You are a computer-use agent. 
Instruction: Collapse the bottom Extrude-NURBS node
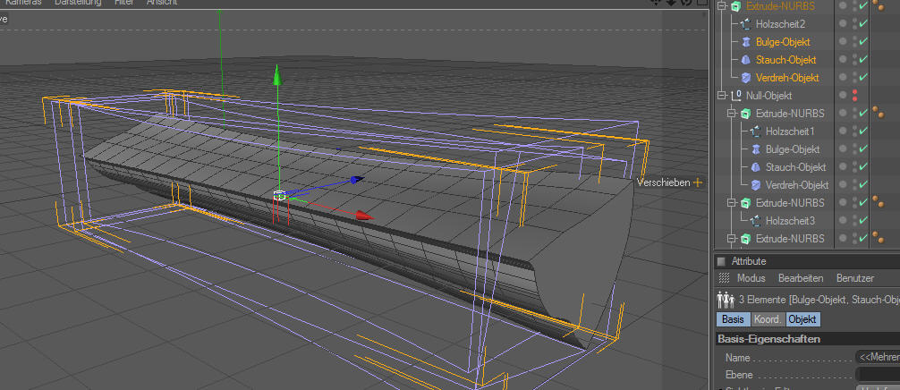731,239
